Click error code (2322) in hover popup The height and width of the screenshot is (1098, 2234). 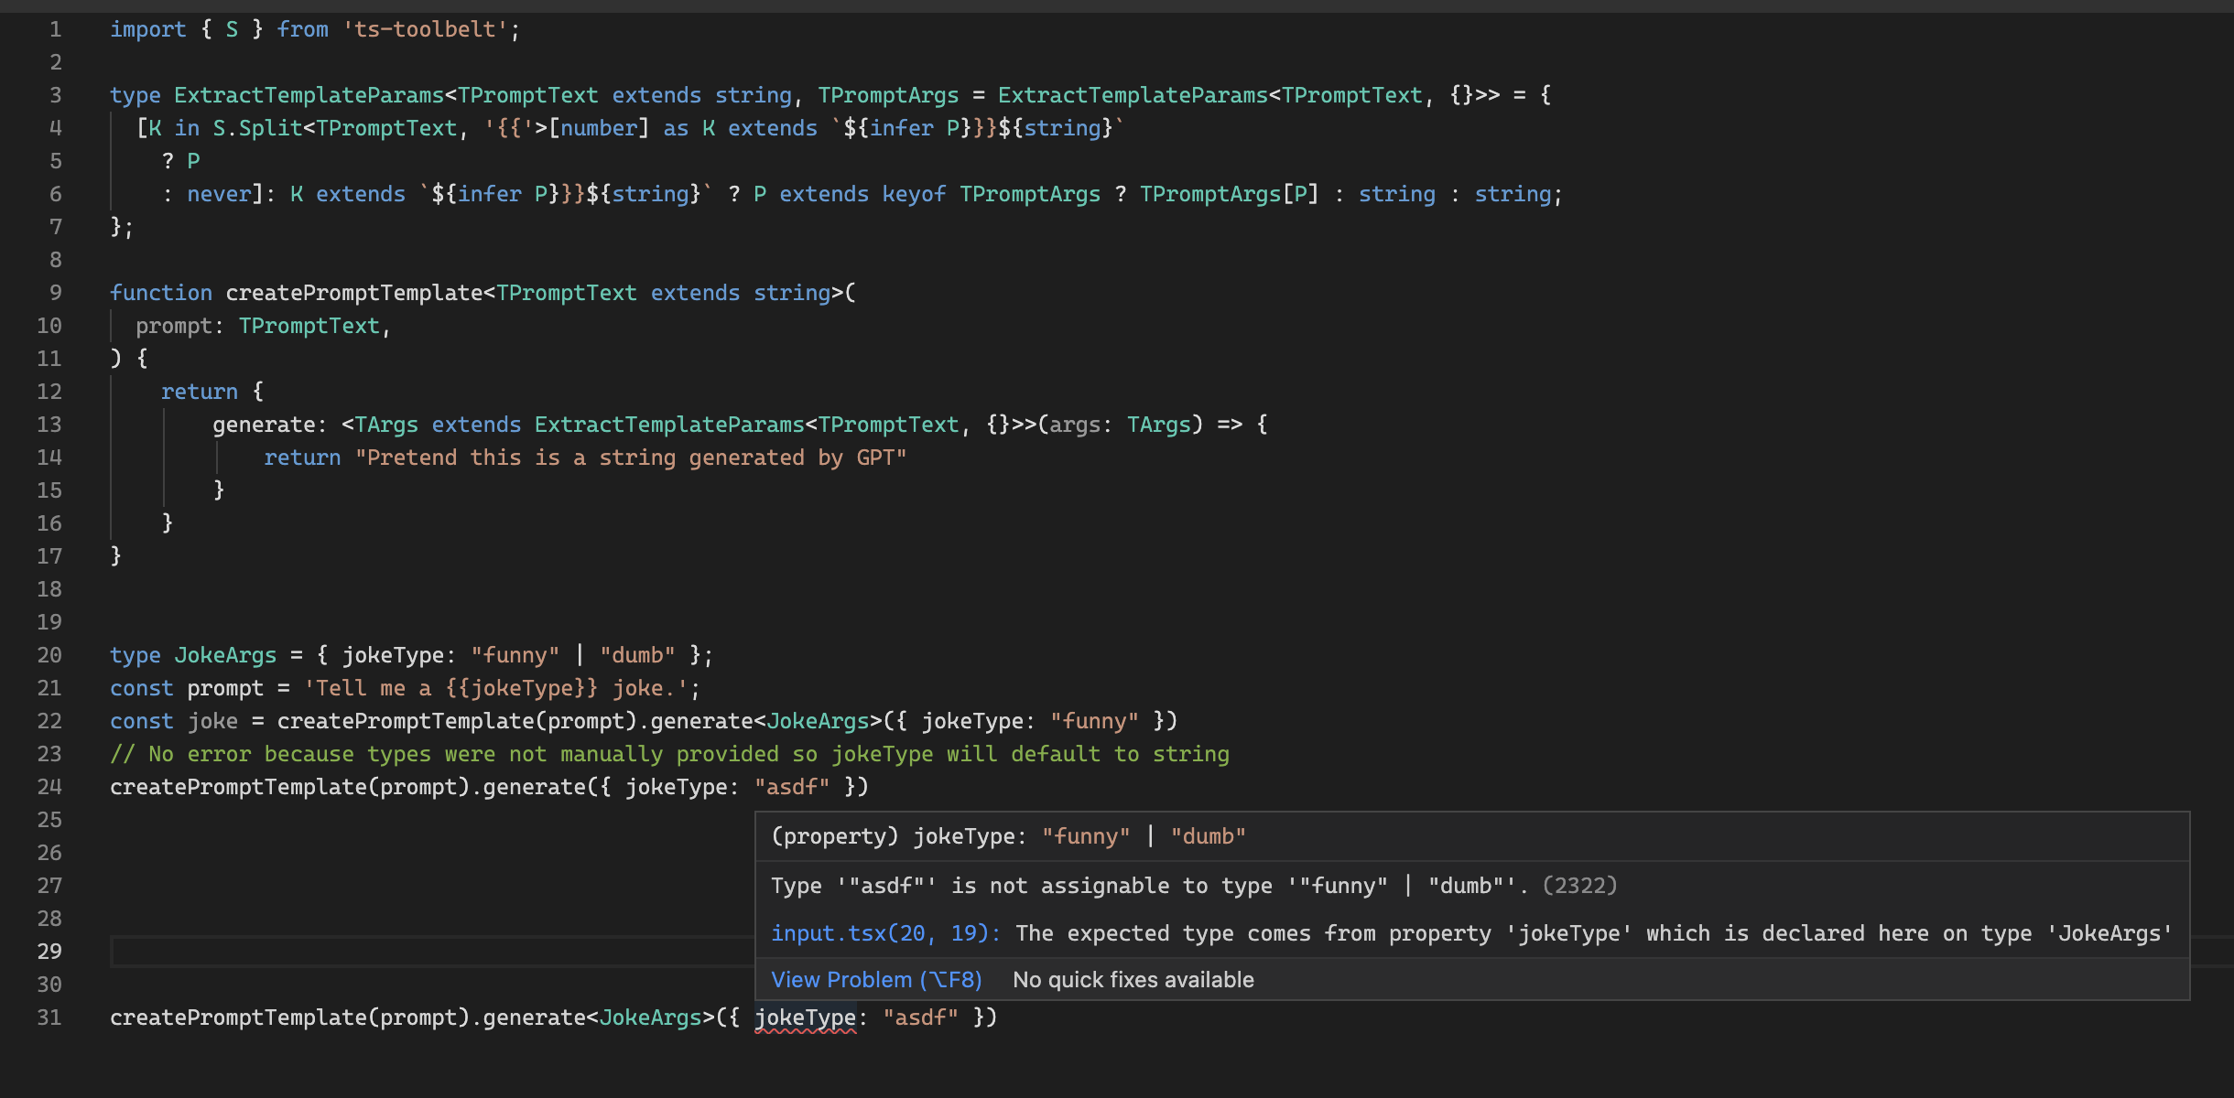1579,886
